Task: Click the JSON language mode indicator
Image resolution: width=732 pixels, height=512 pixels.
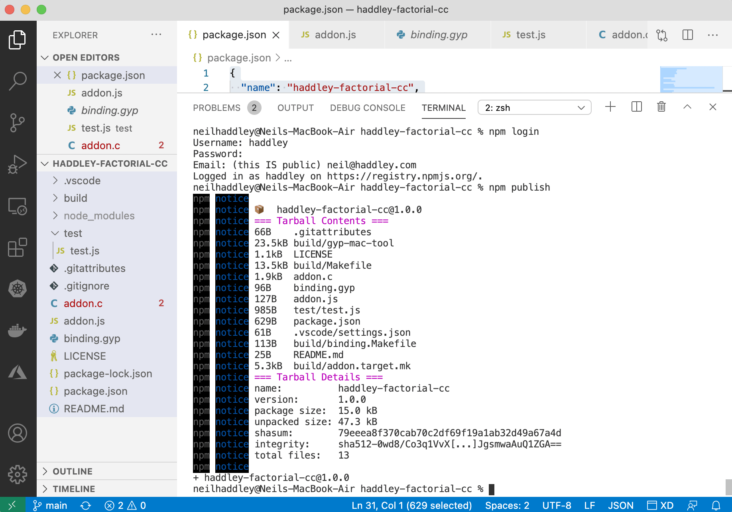Action: pos(620,506)
